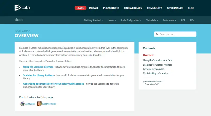Open heathermiller's avatar image
The height and width of the screenshot is (116, 211).
tap(39, 104)
